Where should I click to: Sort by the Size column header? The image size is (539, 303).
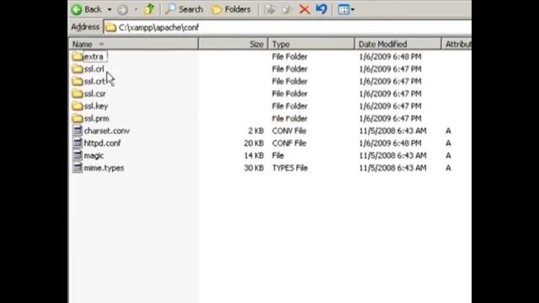(x=233, y=44)
